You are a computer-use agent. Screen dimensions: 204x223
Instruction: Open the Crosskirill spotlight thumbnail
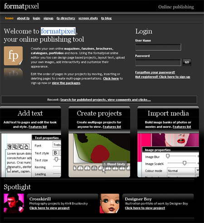[14, 203]
